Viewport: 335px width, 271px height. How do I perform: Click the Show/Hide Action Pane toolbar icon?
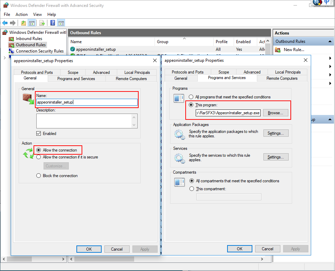61,23
